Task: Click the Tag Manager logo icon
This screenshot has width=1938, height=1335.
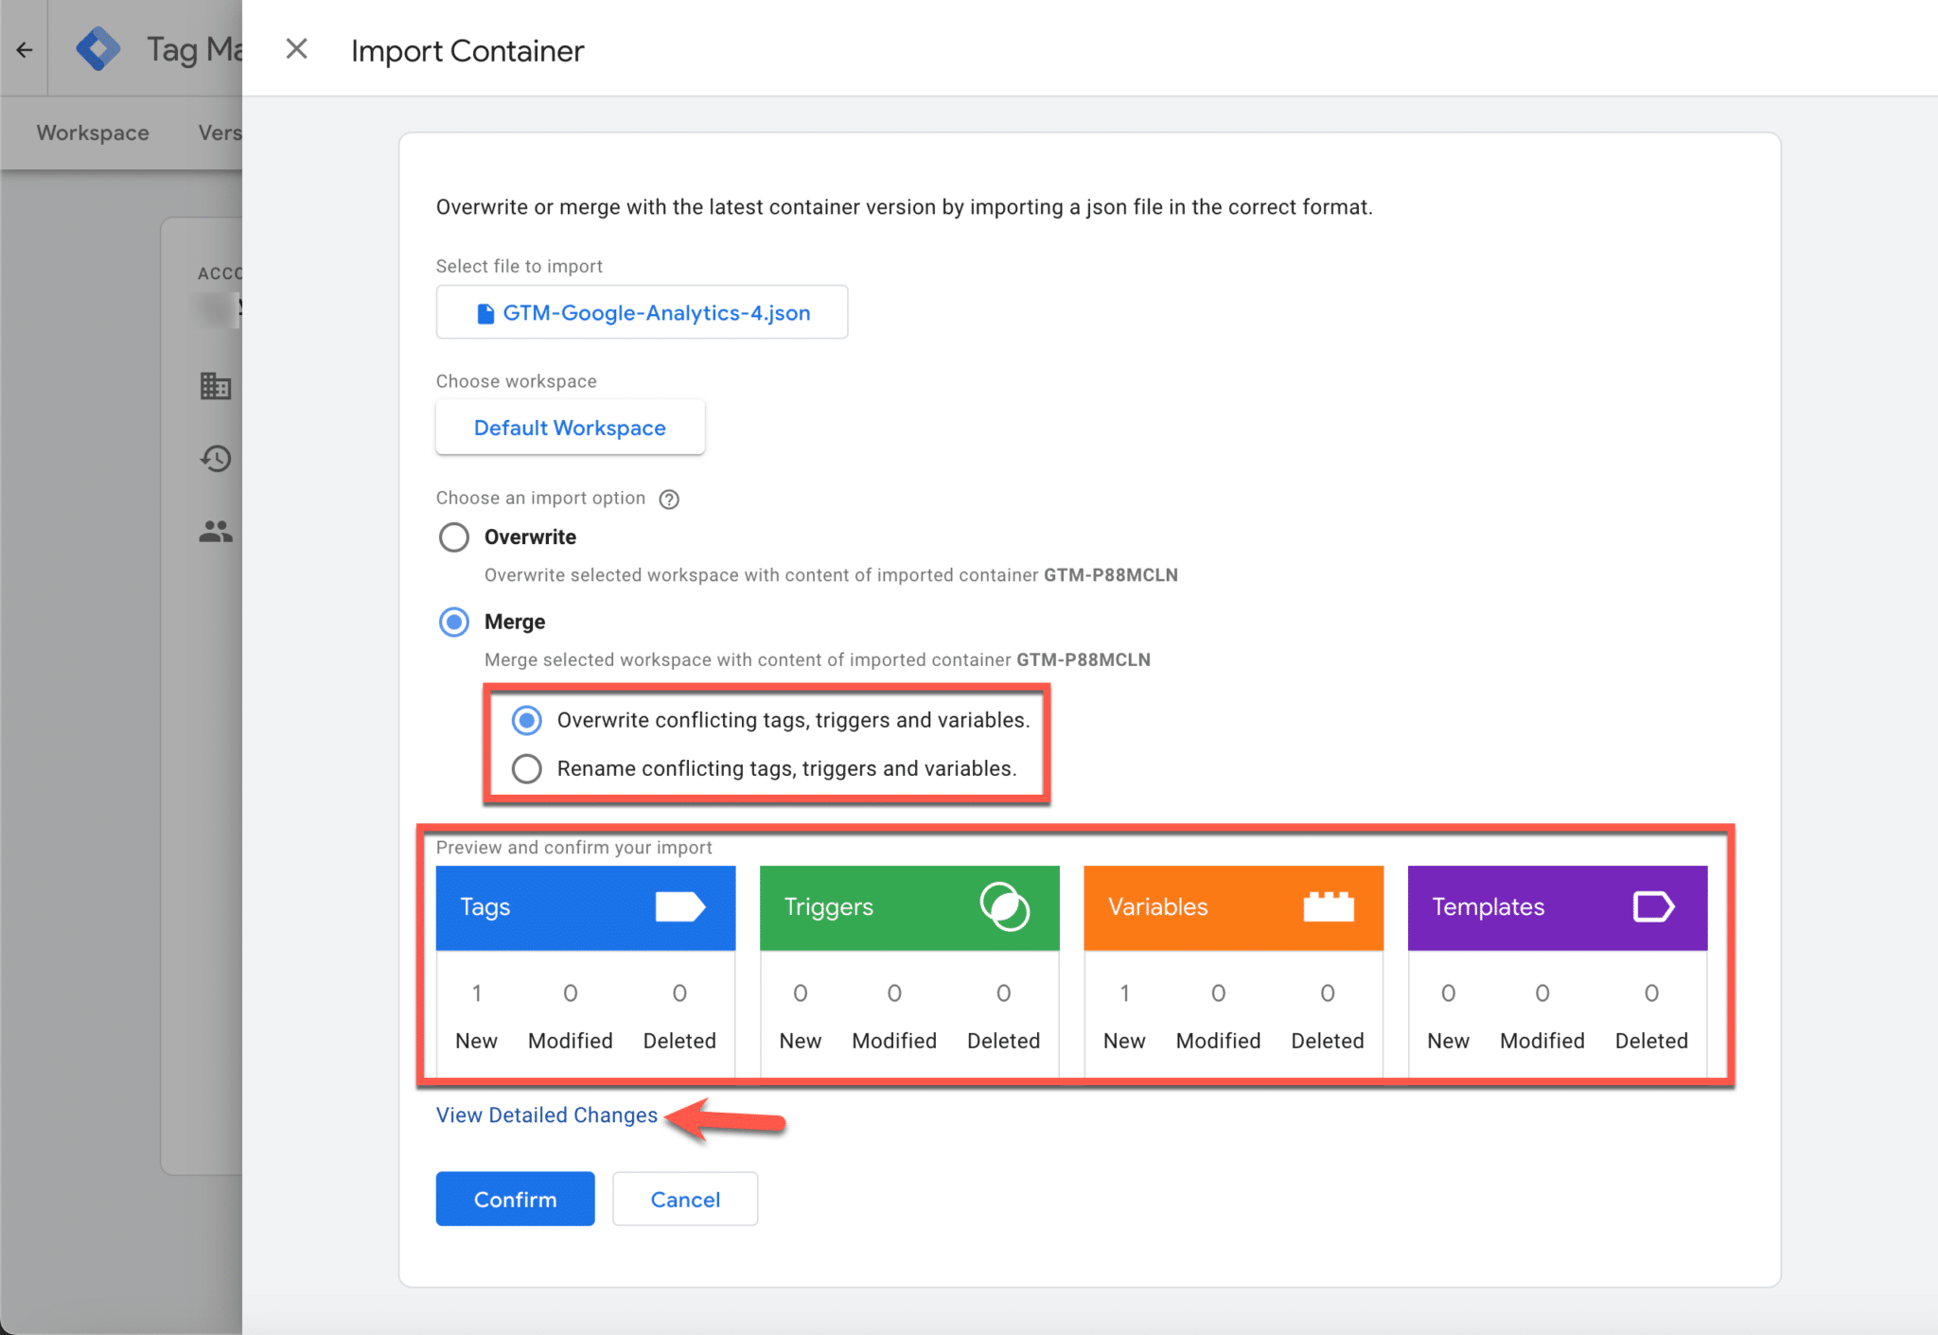Action: [x=98, y=49]
